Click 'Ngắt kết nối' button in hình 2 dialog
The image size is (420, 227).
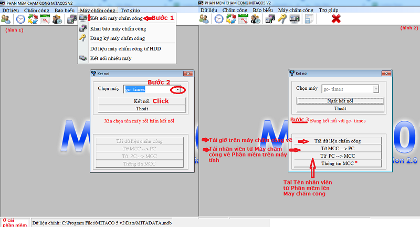(x=340, y=101)
